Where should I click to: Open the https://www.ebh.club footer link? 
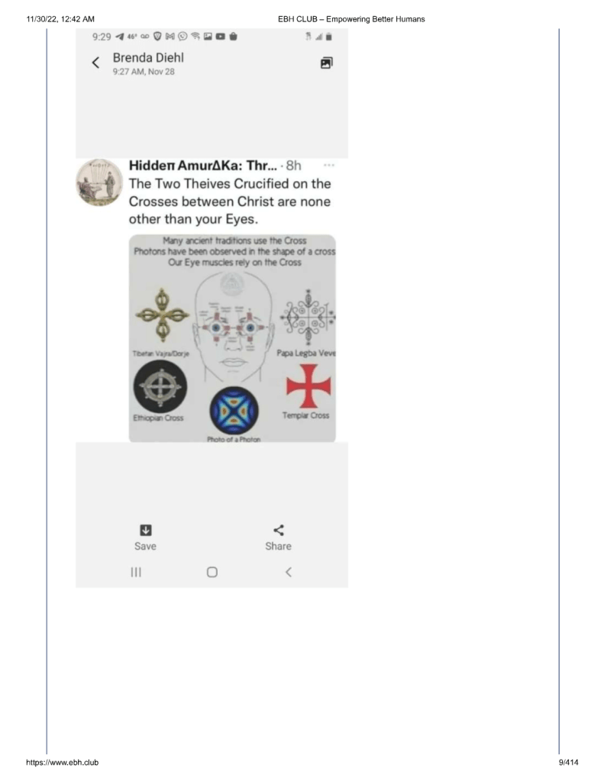click(63, 762)
